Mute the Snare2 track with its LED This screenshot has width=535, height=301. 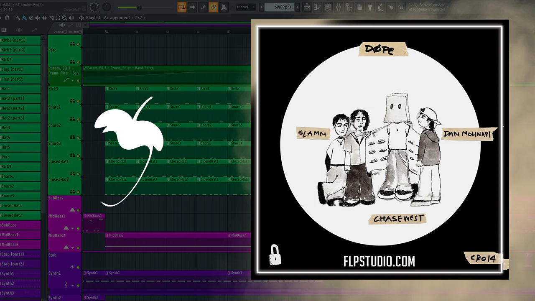tap(78, 137)
